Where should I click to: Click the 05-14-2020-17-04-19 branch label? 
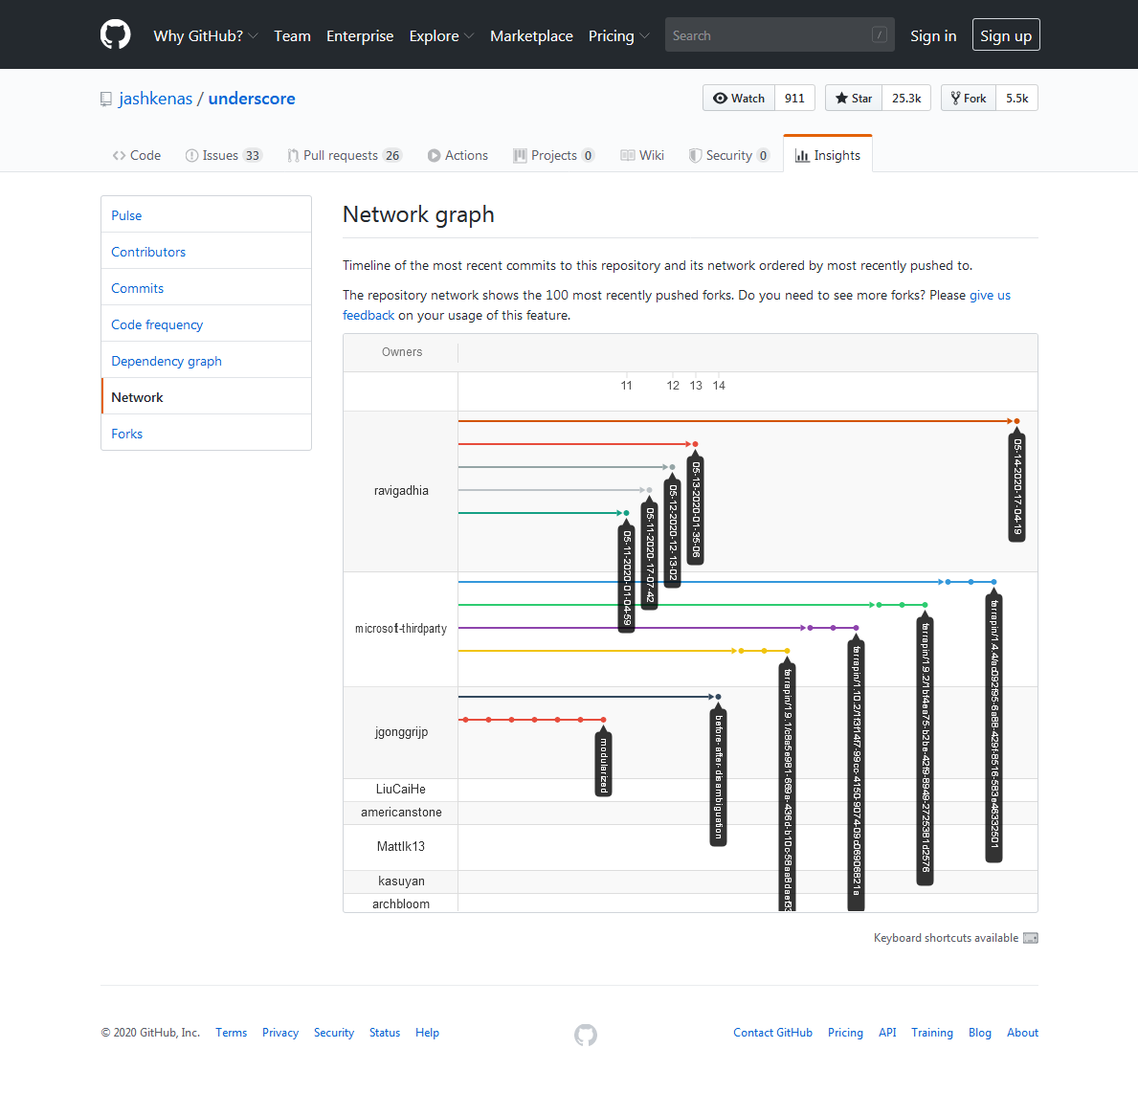pos(1017,487)
